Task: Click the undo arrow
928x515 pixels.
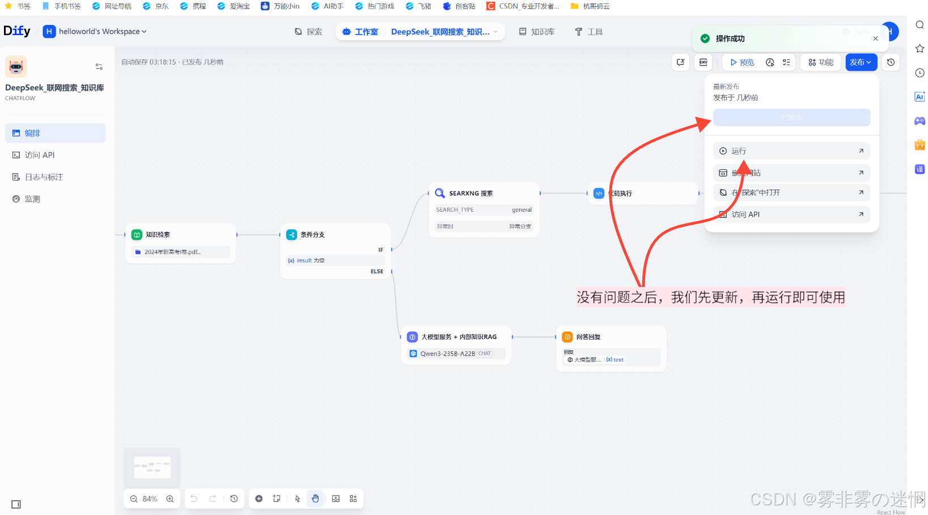Action: pyautogui.click(x=194, y=499)
